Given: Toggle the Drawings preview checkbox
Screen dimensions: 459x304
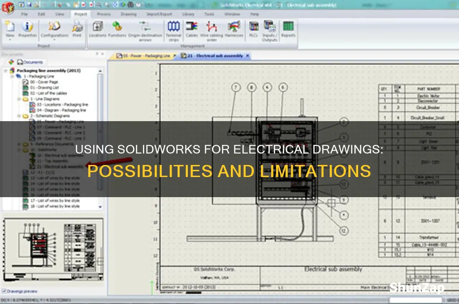Looking at the screenshot, I should tap(4, 291).
